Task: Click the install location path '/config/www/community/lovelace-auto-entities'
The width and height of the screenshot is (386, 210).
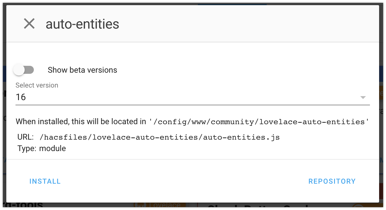Action: pos(258,121)
